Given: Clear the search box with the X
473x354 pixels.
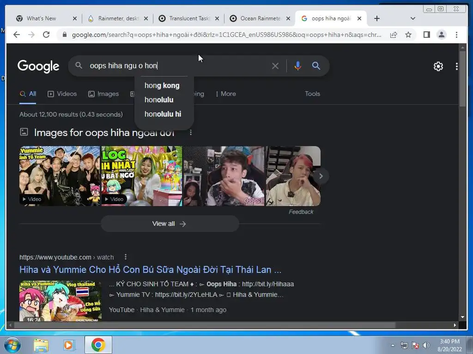Looking at the screenshot, I should click(275, 66).
